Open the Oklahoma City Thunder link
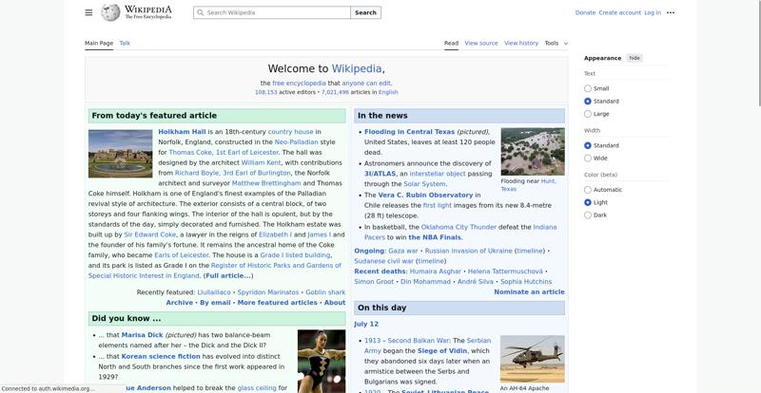The width and height of the screenshot is (761, 393). coord(459,227)
